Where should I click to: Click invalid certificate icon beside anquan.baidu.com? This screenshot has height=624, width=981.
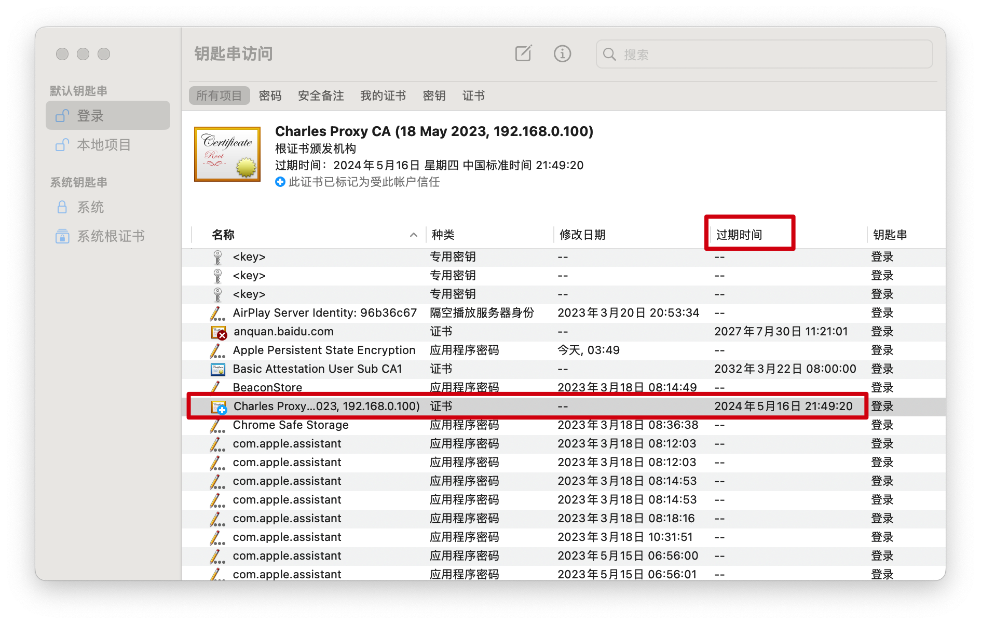point(219,332)
